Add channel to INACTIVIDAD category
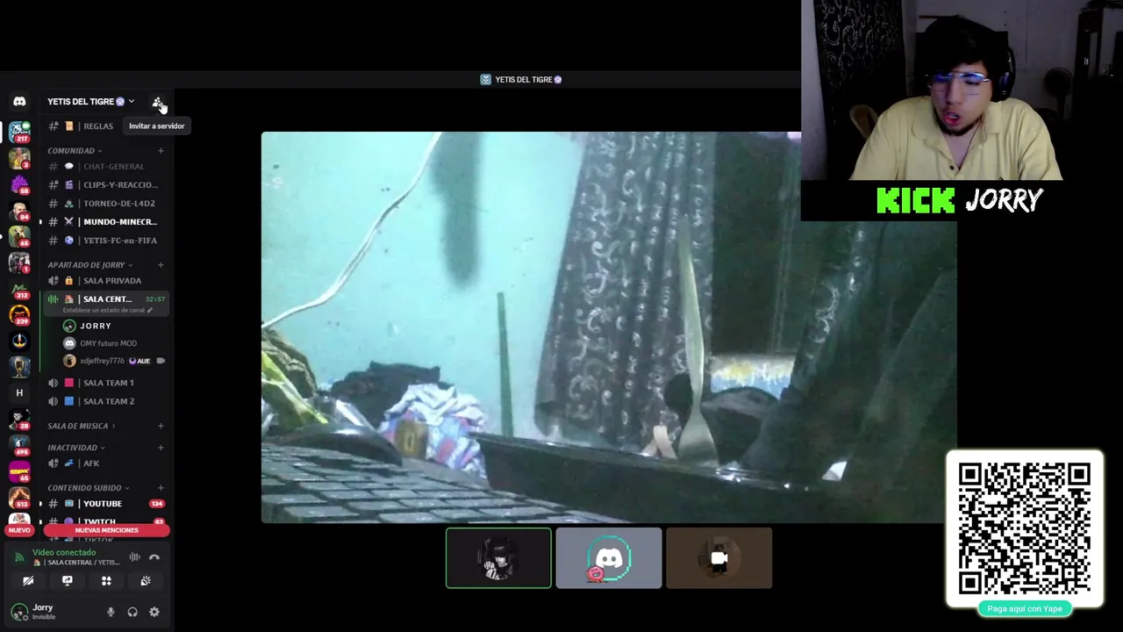This screenshot has width=1123, height=632. (161, 448)
